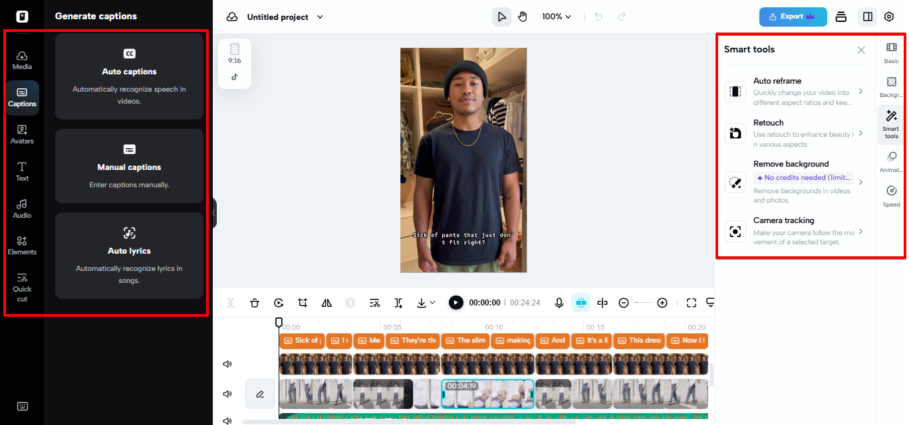
Task: Open the Basic tab on right panel
Action: click(x=891, y=52)
